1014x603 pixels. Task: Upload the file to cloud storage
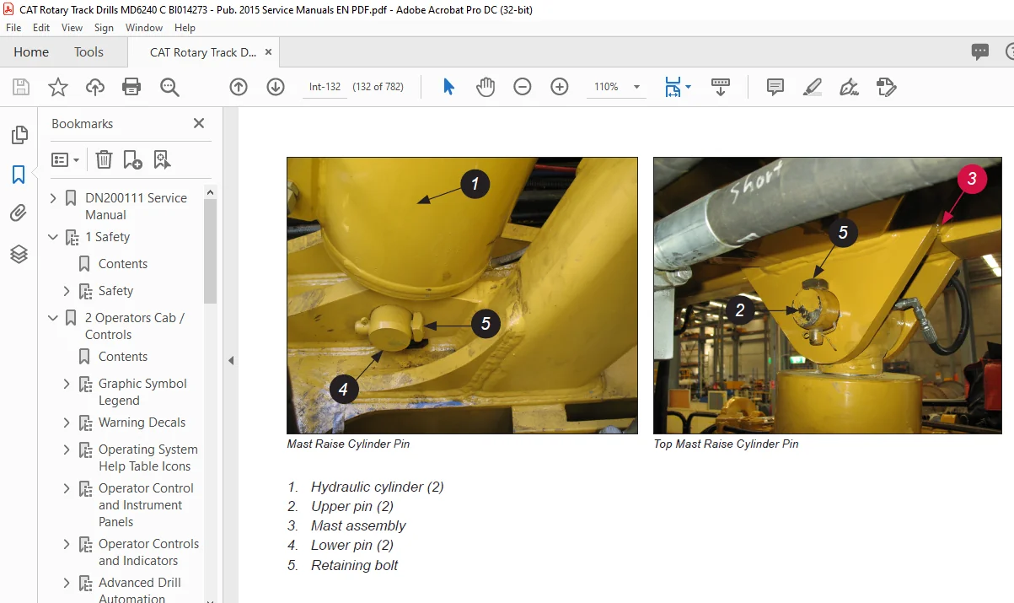tap(95, 87)
